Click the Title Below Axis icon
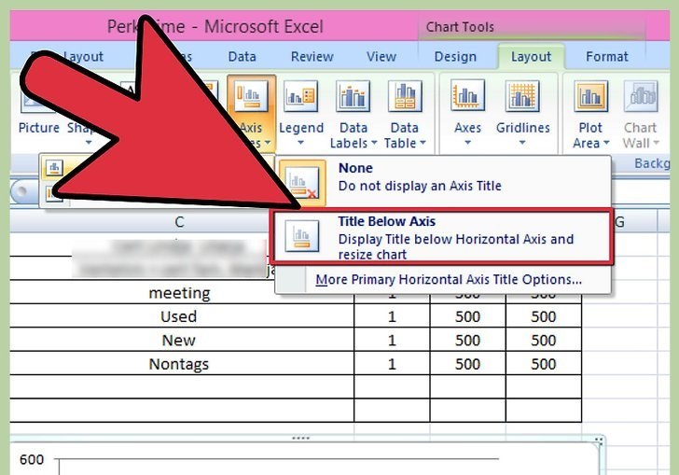The image size is (679, 475). (x=302, y=236)
